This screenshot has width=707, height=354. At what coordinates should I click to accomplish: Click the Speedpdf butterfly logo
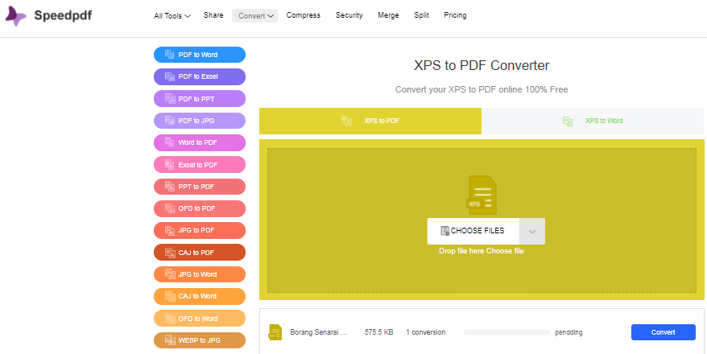pos(16,16)
